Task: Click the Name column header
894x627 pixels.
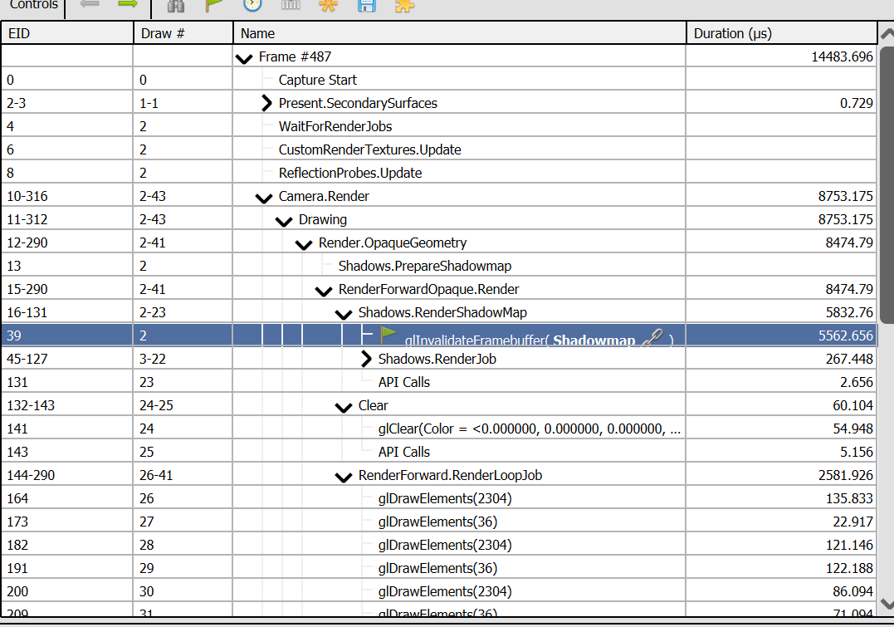Action: pyautogui.click(x=460, y=34)
